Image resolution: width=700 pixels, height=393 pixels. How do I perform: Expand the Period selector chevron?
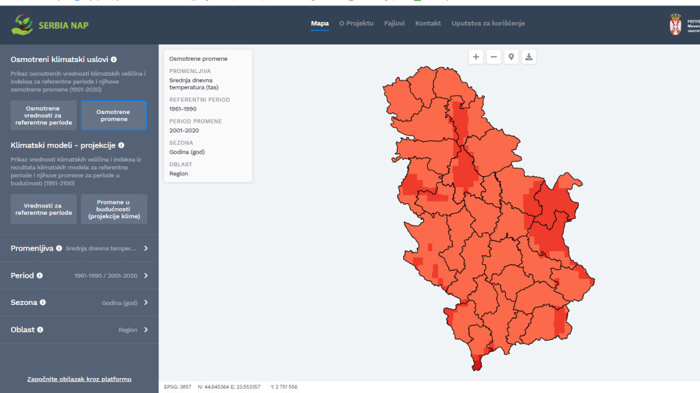(x=146, y=276)
